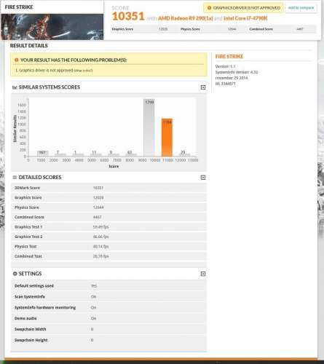
Task: Select the Physics Score detailed row
Action: 108,207
